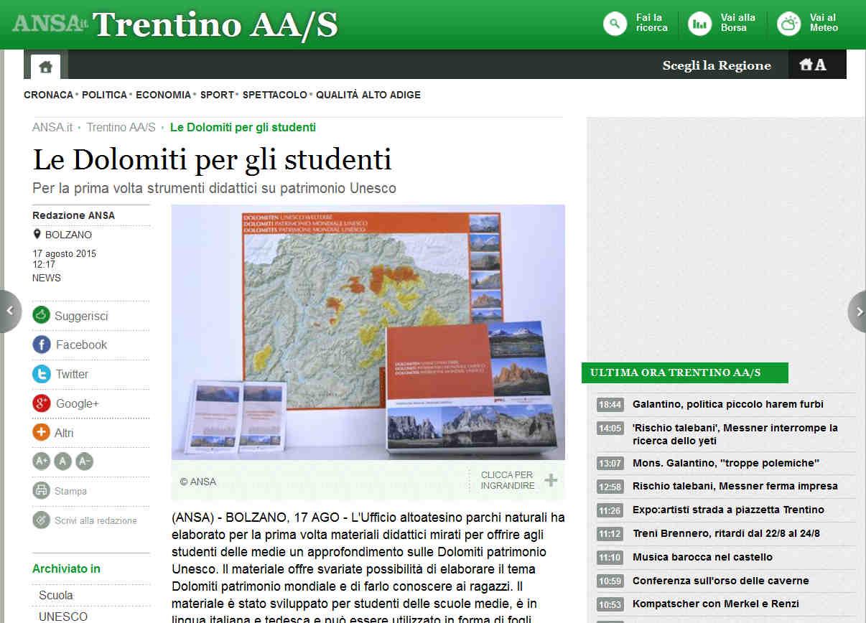Viewport: 866px width, 623px height.
Task: Read 'Musica barocca nel castello' news
Action: pyautogui.click(x=702, y=557)
